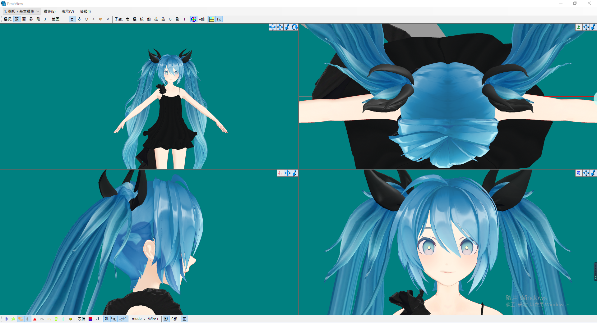Viewport: 597px width, 323px height.
Task: Select the vertex (頂) selection mode
Action: click(x=17, y=19)
